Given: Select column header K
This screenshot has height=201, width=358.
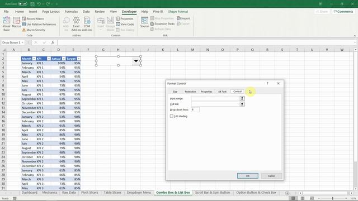Looking at the screenshot, I should (x=163, y=50).
